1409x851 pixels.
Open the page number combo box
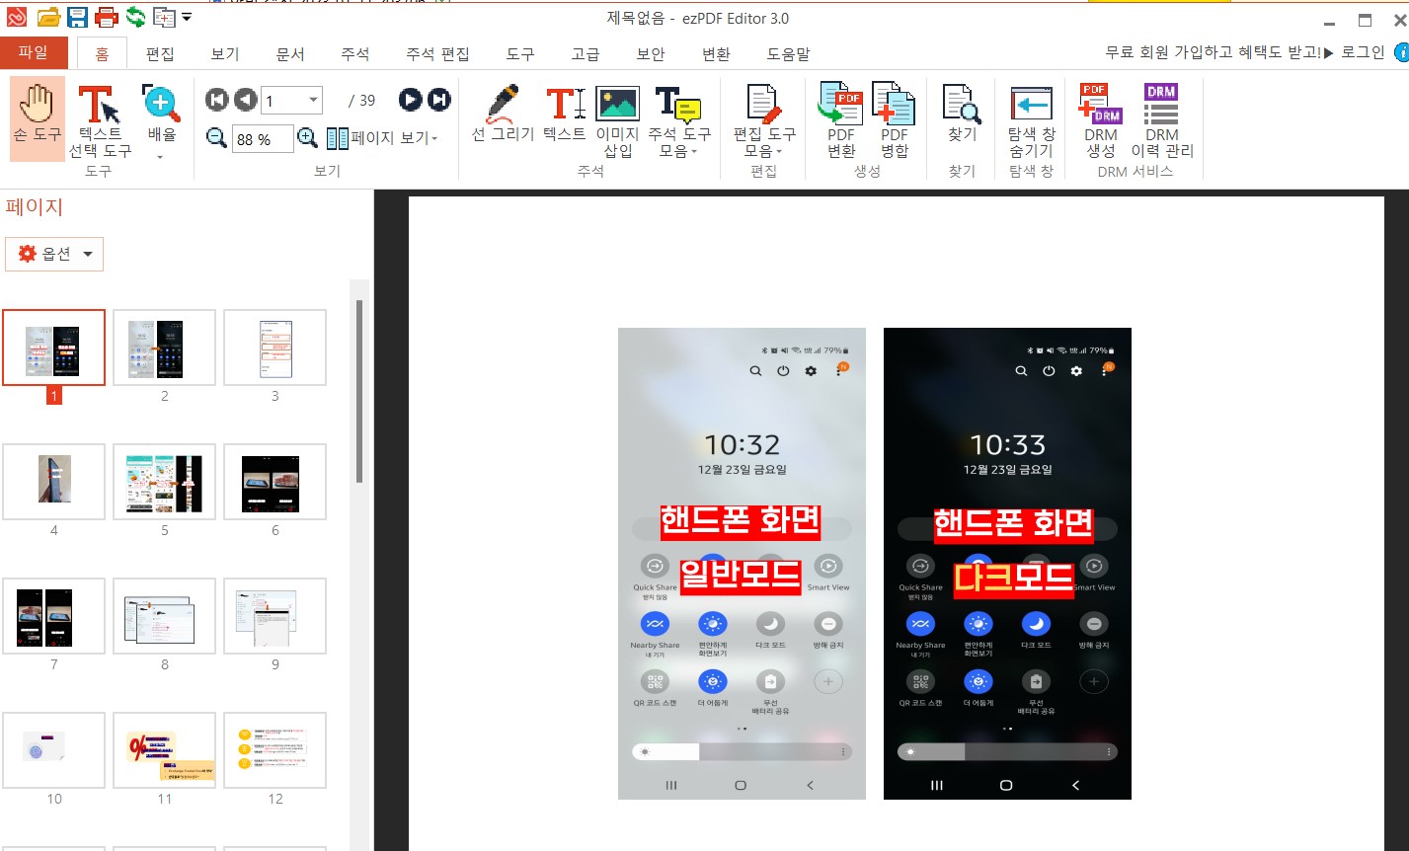point(292,100)
